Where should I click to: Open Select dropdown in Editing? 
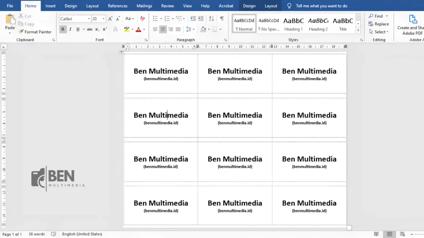click(378, 31)
